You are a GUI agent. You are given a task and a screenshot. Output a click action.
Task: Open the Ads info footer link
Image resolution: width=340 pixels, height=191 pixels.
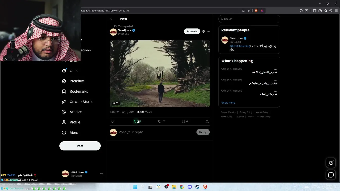click(x=240, y=117)
